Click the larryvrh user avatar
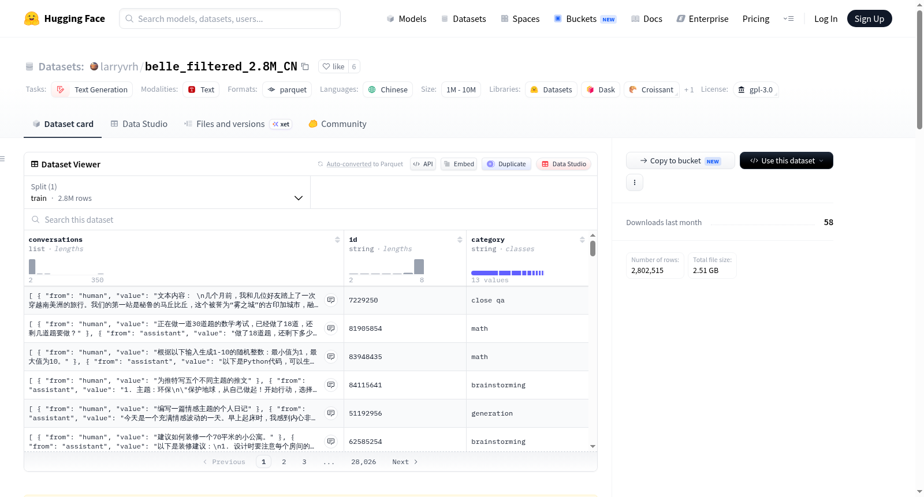 tap(94, 66)
